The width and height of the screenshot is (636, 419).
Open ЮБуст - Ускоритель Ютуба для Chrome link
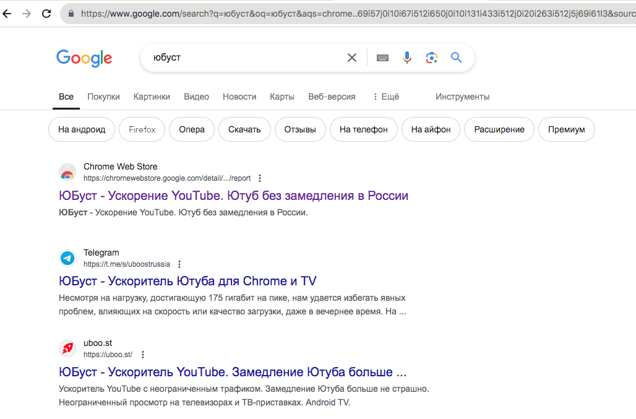(x=187, y=281)
